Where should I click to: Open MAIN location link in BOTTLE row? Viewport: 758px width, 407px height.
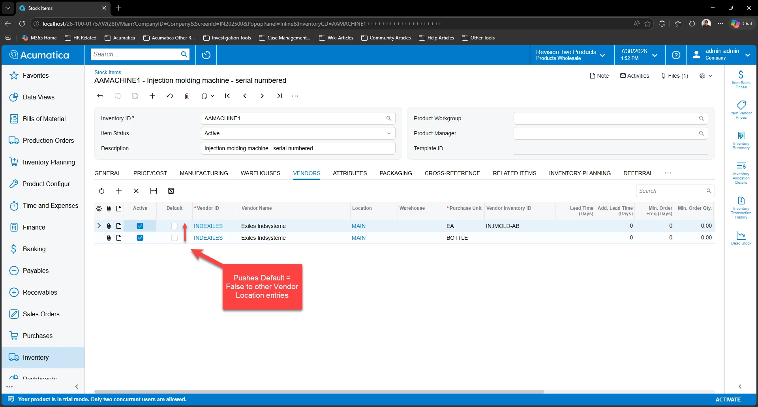(358, 238)
